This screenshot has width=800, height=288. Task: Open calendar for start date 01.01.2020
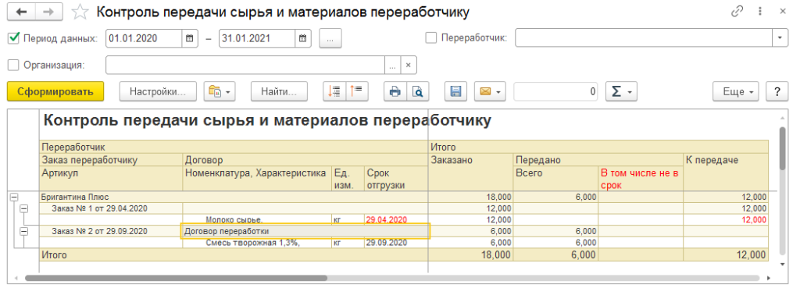point(189,38)
